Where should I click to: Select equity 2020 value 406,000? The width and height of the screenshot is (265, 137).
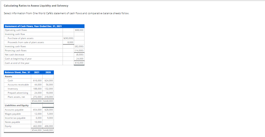[x=49, y=126]
